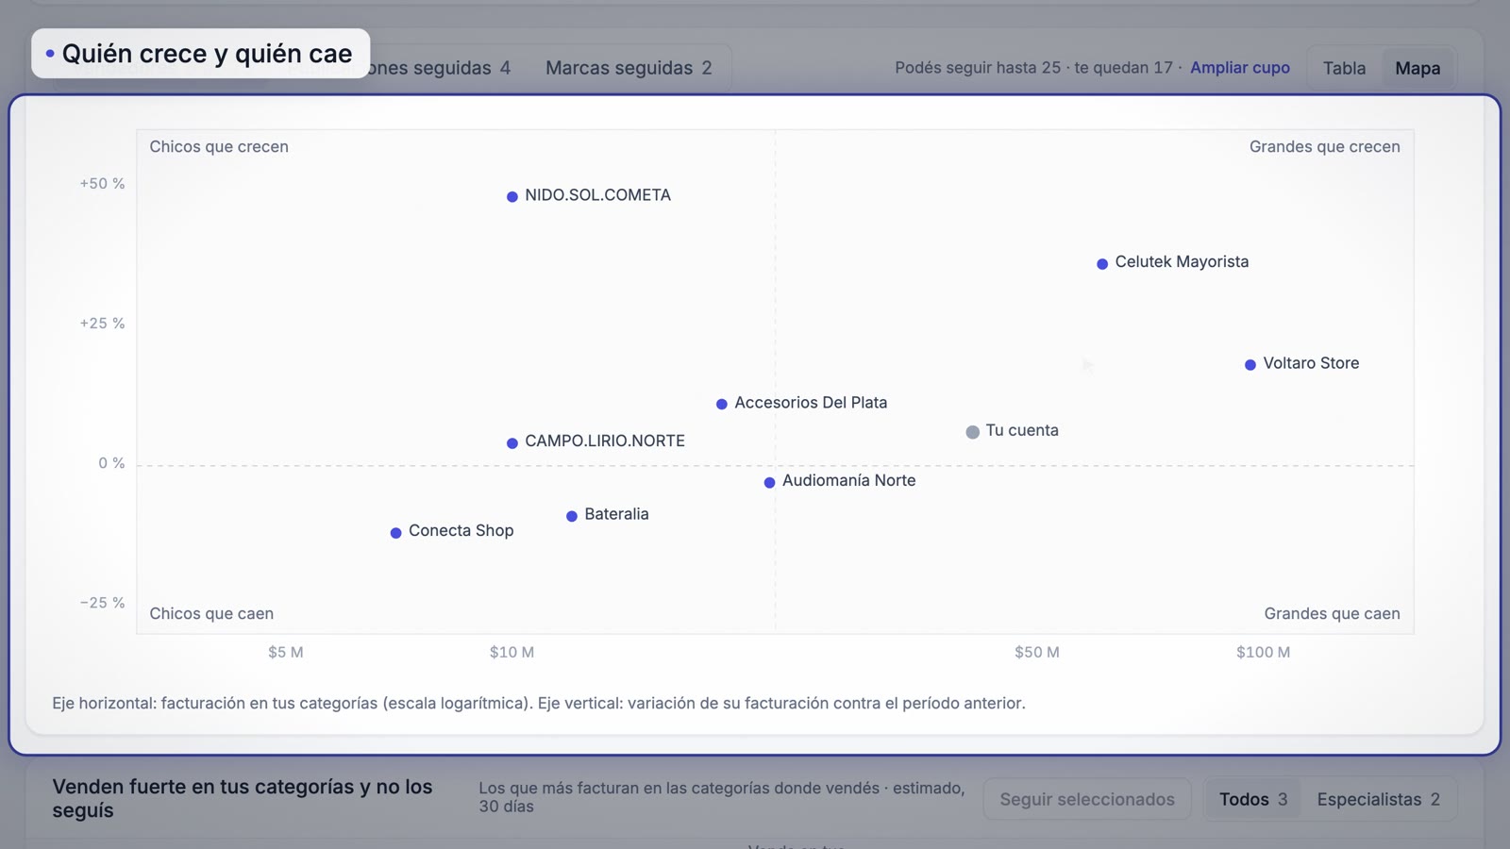
Task: Select the Bateralia data point
Action: (x=572, y=516)
